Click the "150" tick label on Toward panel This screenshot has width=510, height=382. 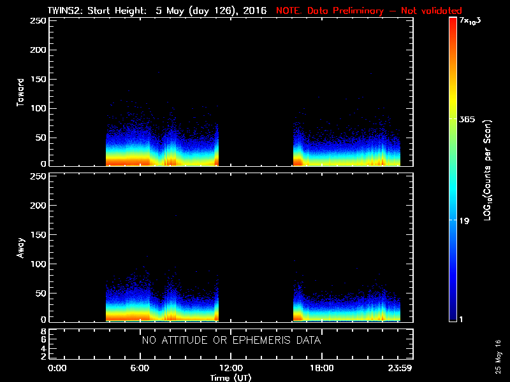(38, 79)
